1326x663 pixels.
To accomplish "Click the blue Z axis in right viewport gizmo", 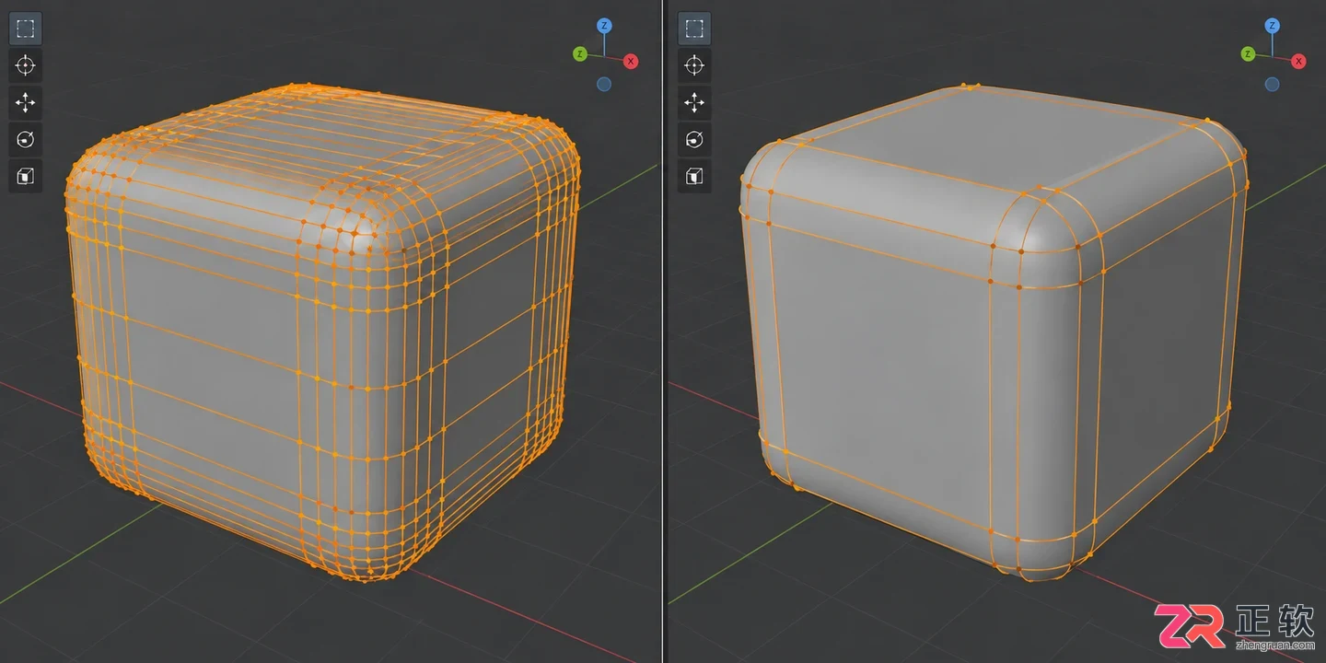I will point(1272,26).
